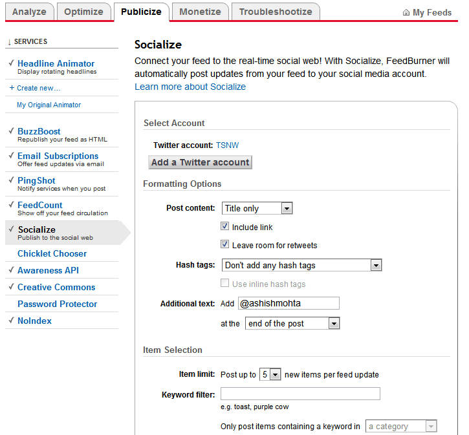Click the checkmark icon beside NoIndex
The width and height of the screenshot is (469, 435).
click(x=12, y=321)
